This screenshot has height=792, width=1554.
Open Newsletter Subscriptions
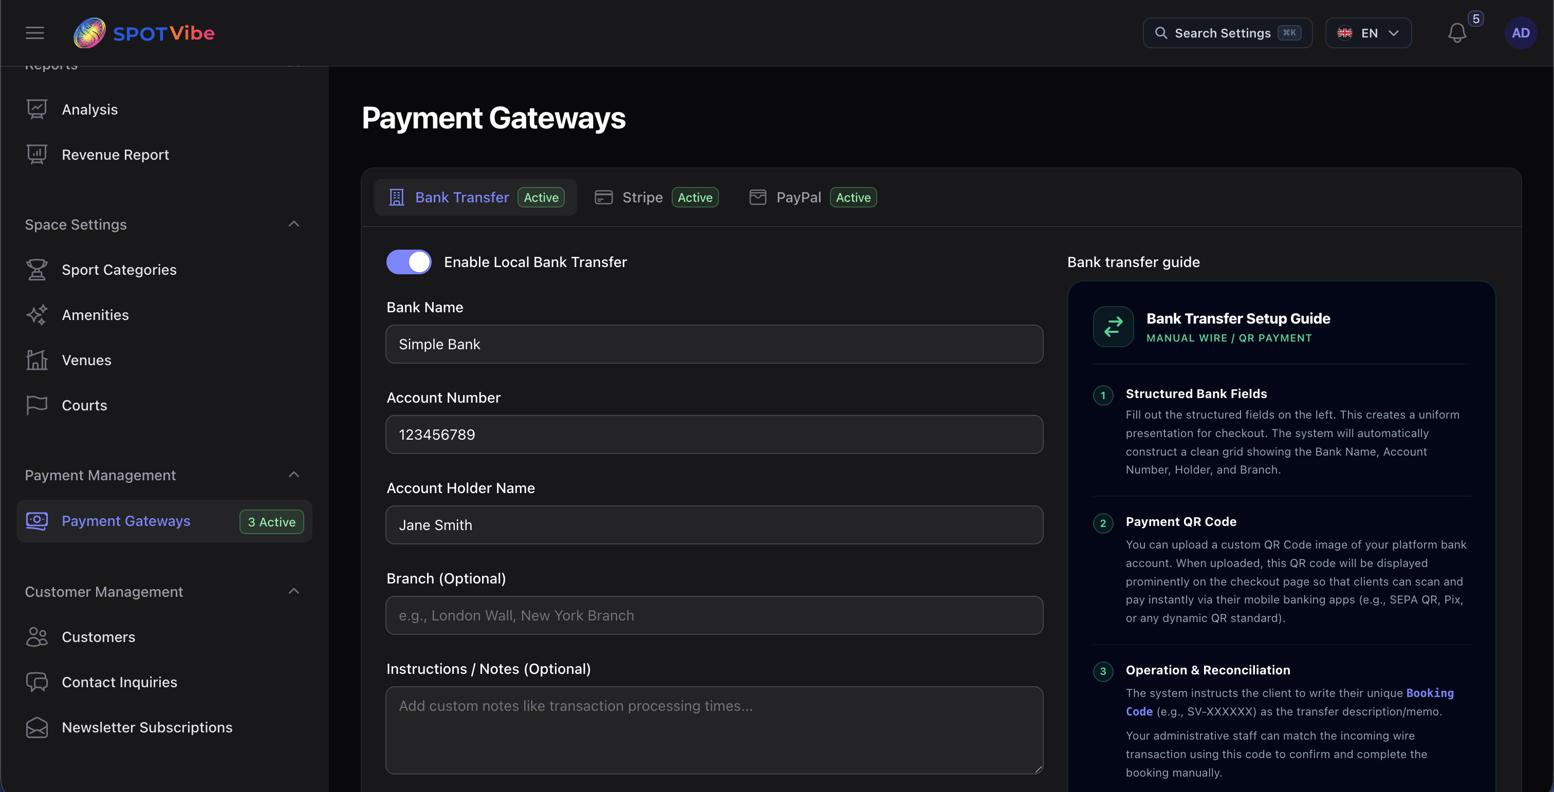[x=146, y=727]
